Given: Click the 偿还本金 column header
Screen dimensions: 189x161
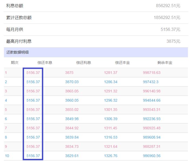Looking at the screenshot, I should pos(122,63).
